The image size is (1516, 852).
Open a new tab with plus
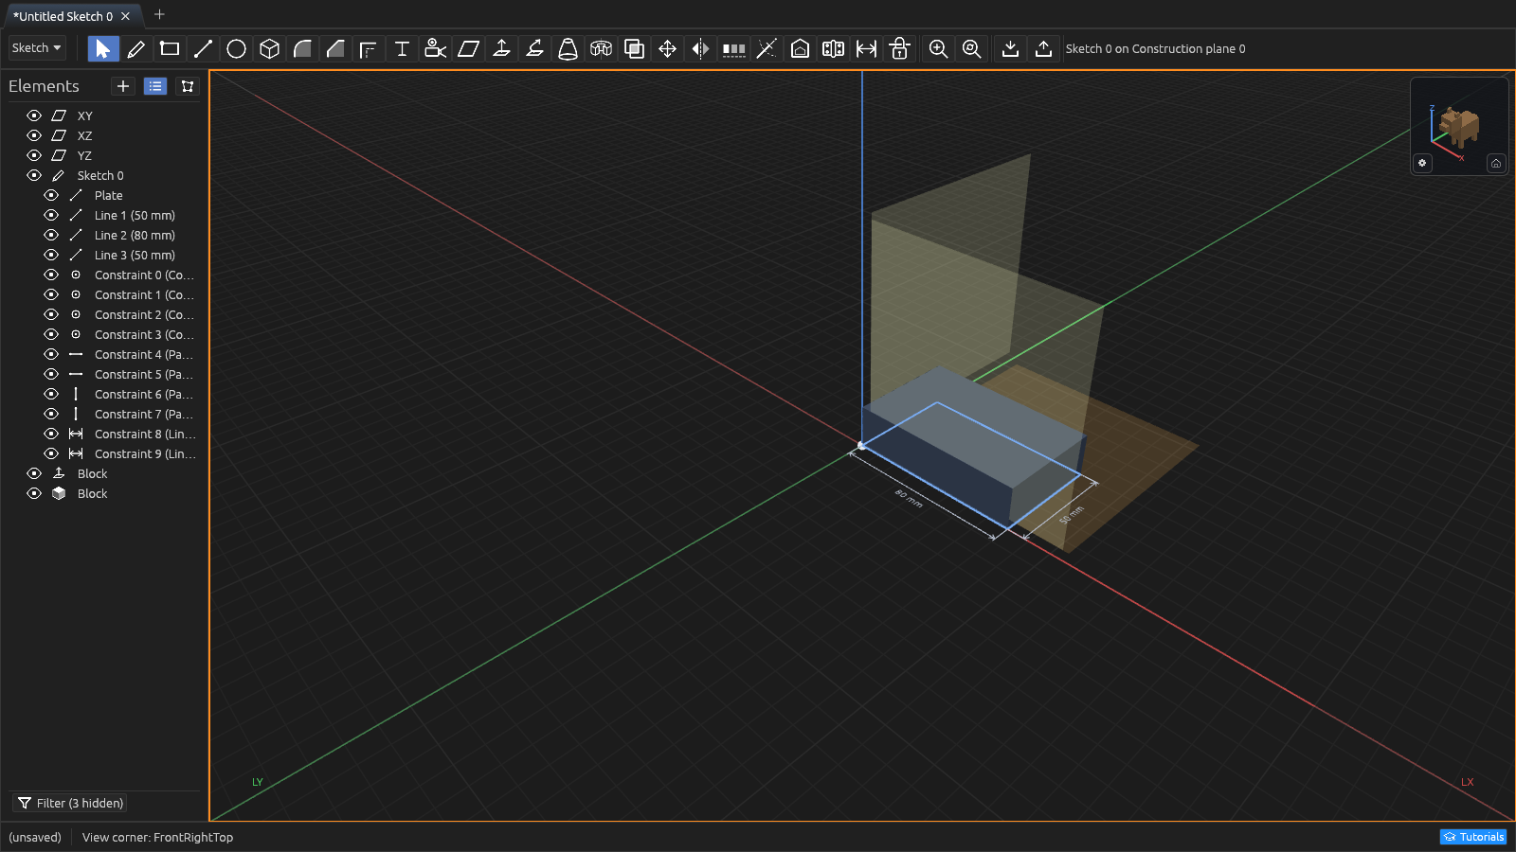(x=159, y=14)
